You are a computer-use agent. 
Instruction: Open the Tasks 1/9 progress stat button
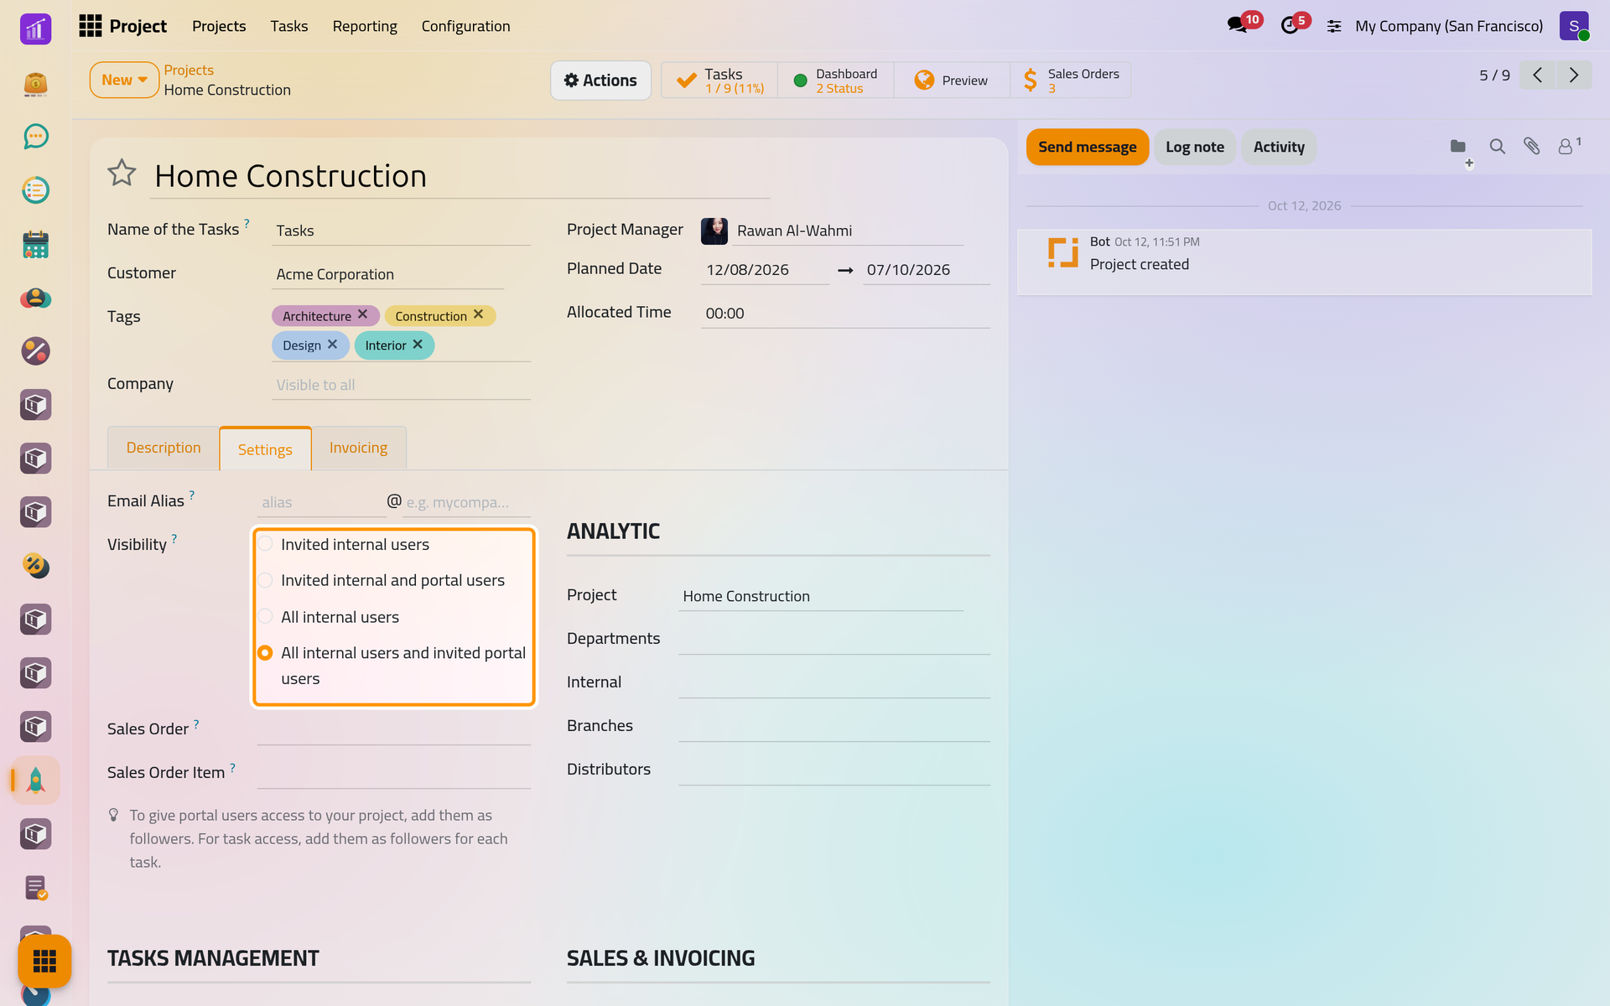pos(719,80)
